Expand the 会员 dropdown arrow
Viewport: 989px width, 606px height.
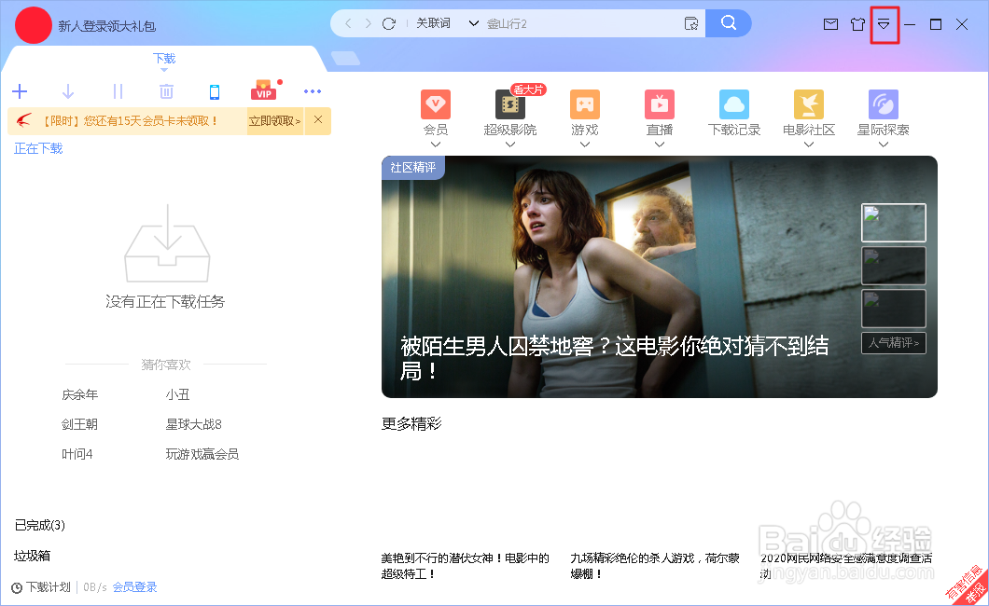point(435,142)
